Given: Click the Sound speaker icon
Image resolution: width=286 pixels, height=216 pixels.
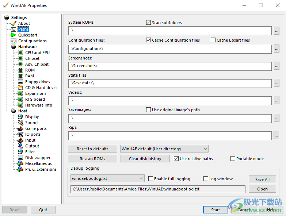Looking at the screenshot, I should click(x=20, y=123).
